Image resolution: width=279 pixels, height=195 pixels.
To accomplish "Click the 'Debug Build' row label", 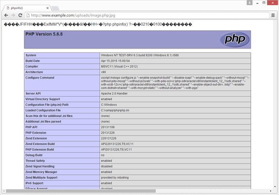I will coord(34,155).
